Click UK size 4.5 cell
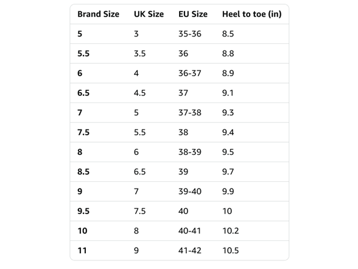Screen dimensions: 358x269 click(140, 93)
